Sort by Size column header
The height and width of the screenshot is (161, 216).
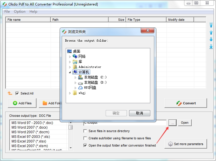[117, 20]
